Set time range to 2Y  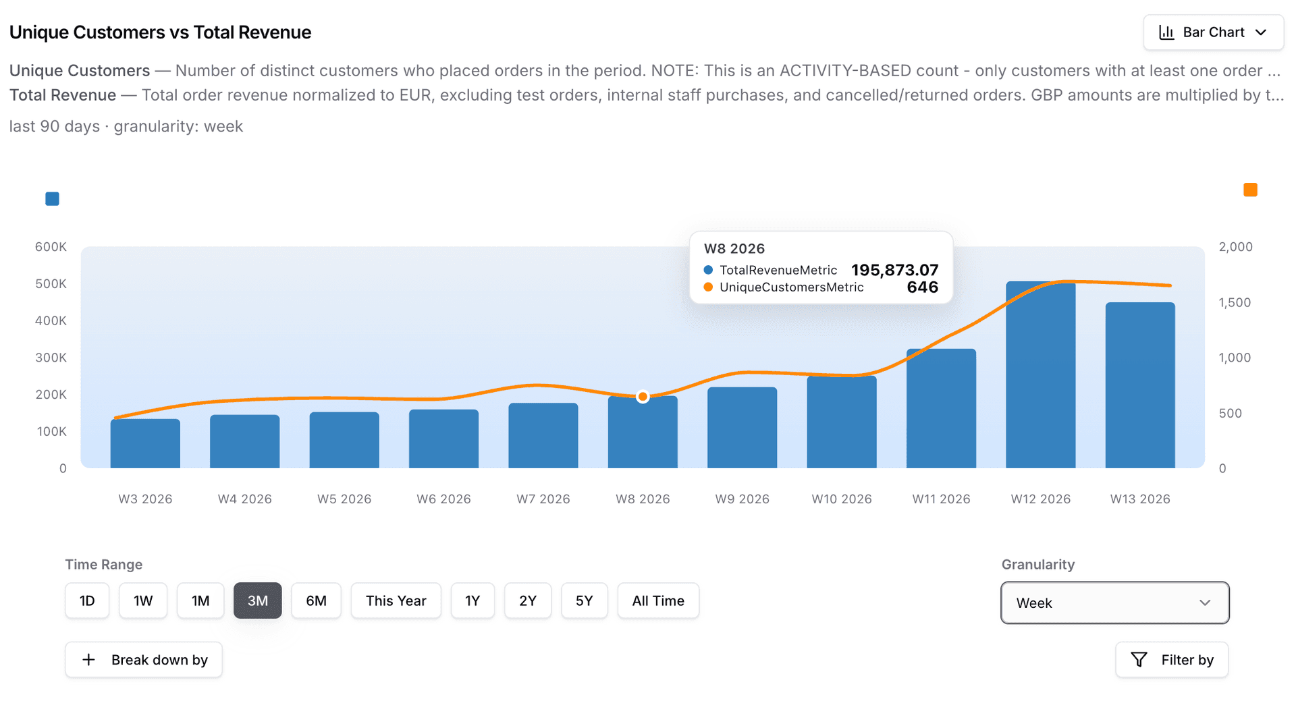tap(528, 600)
